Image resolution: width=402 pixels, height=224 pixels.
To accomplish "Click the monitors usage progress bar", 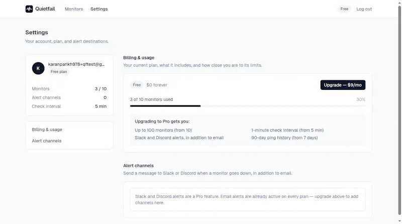I will 248,106.
